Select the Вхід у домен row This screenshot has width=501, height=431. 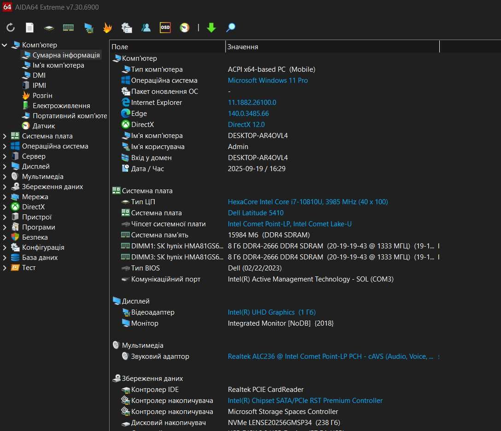click(x=275, y=158)
